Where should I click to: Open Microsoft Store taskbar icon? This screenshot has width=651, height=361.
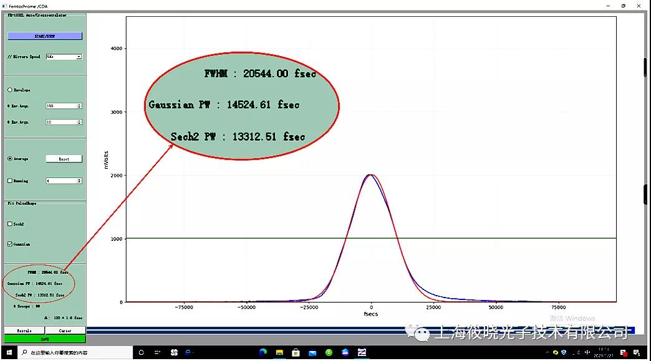click(x=296, y=352)
